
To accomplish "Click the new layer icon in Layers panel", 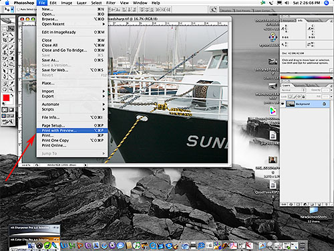I will pyautogui.click(x=319, y=204).
